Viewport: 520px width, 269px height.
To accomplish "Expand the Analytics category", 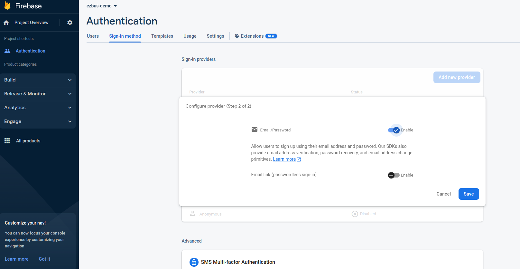I will [38, 108].
